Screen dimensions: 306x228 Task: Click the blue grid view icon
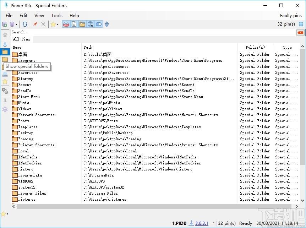pyautogui.click(x=301, y=24)
